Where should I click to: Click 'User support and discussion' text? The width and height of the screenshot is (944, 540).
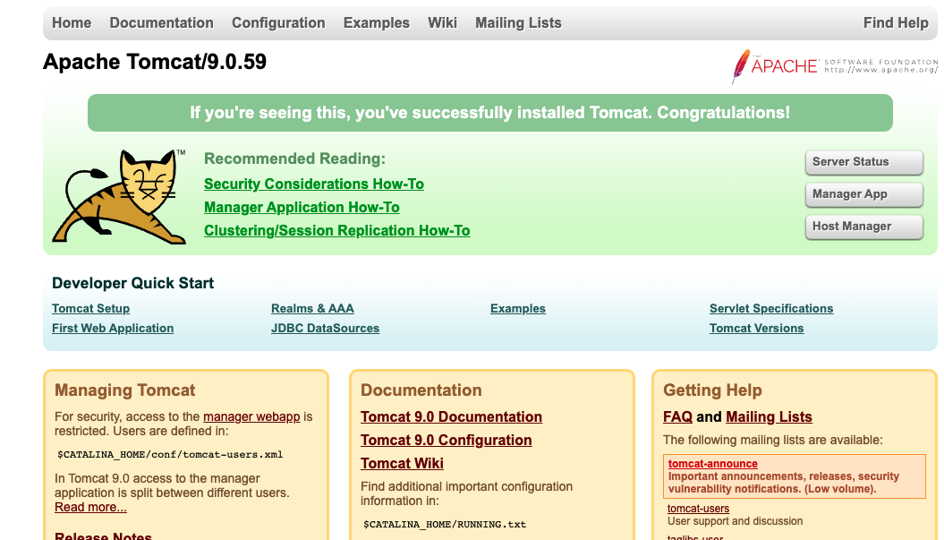(x=736, y=521)
